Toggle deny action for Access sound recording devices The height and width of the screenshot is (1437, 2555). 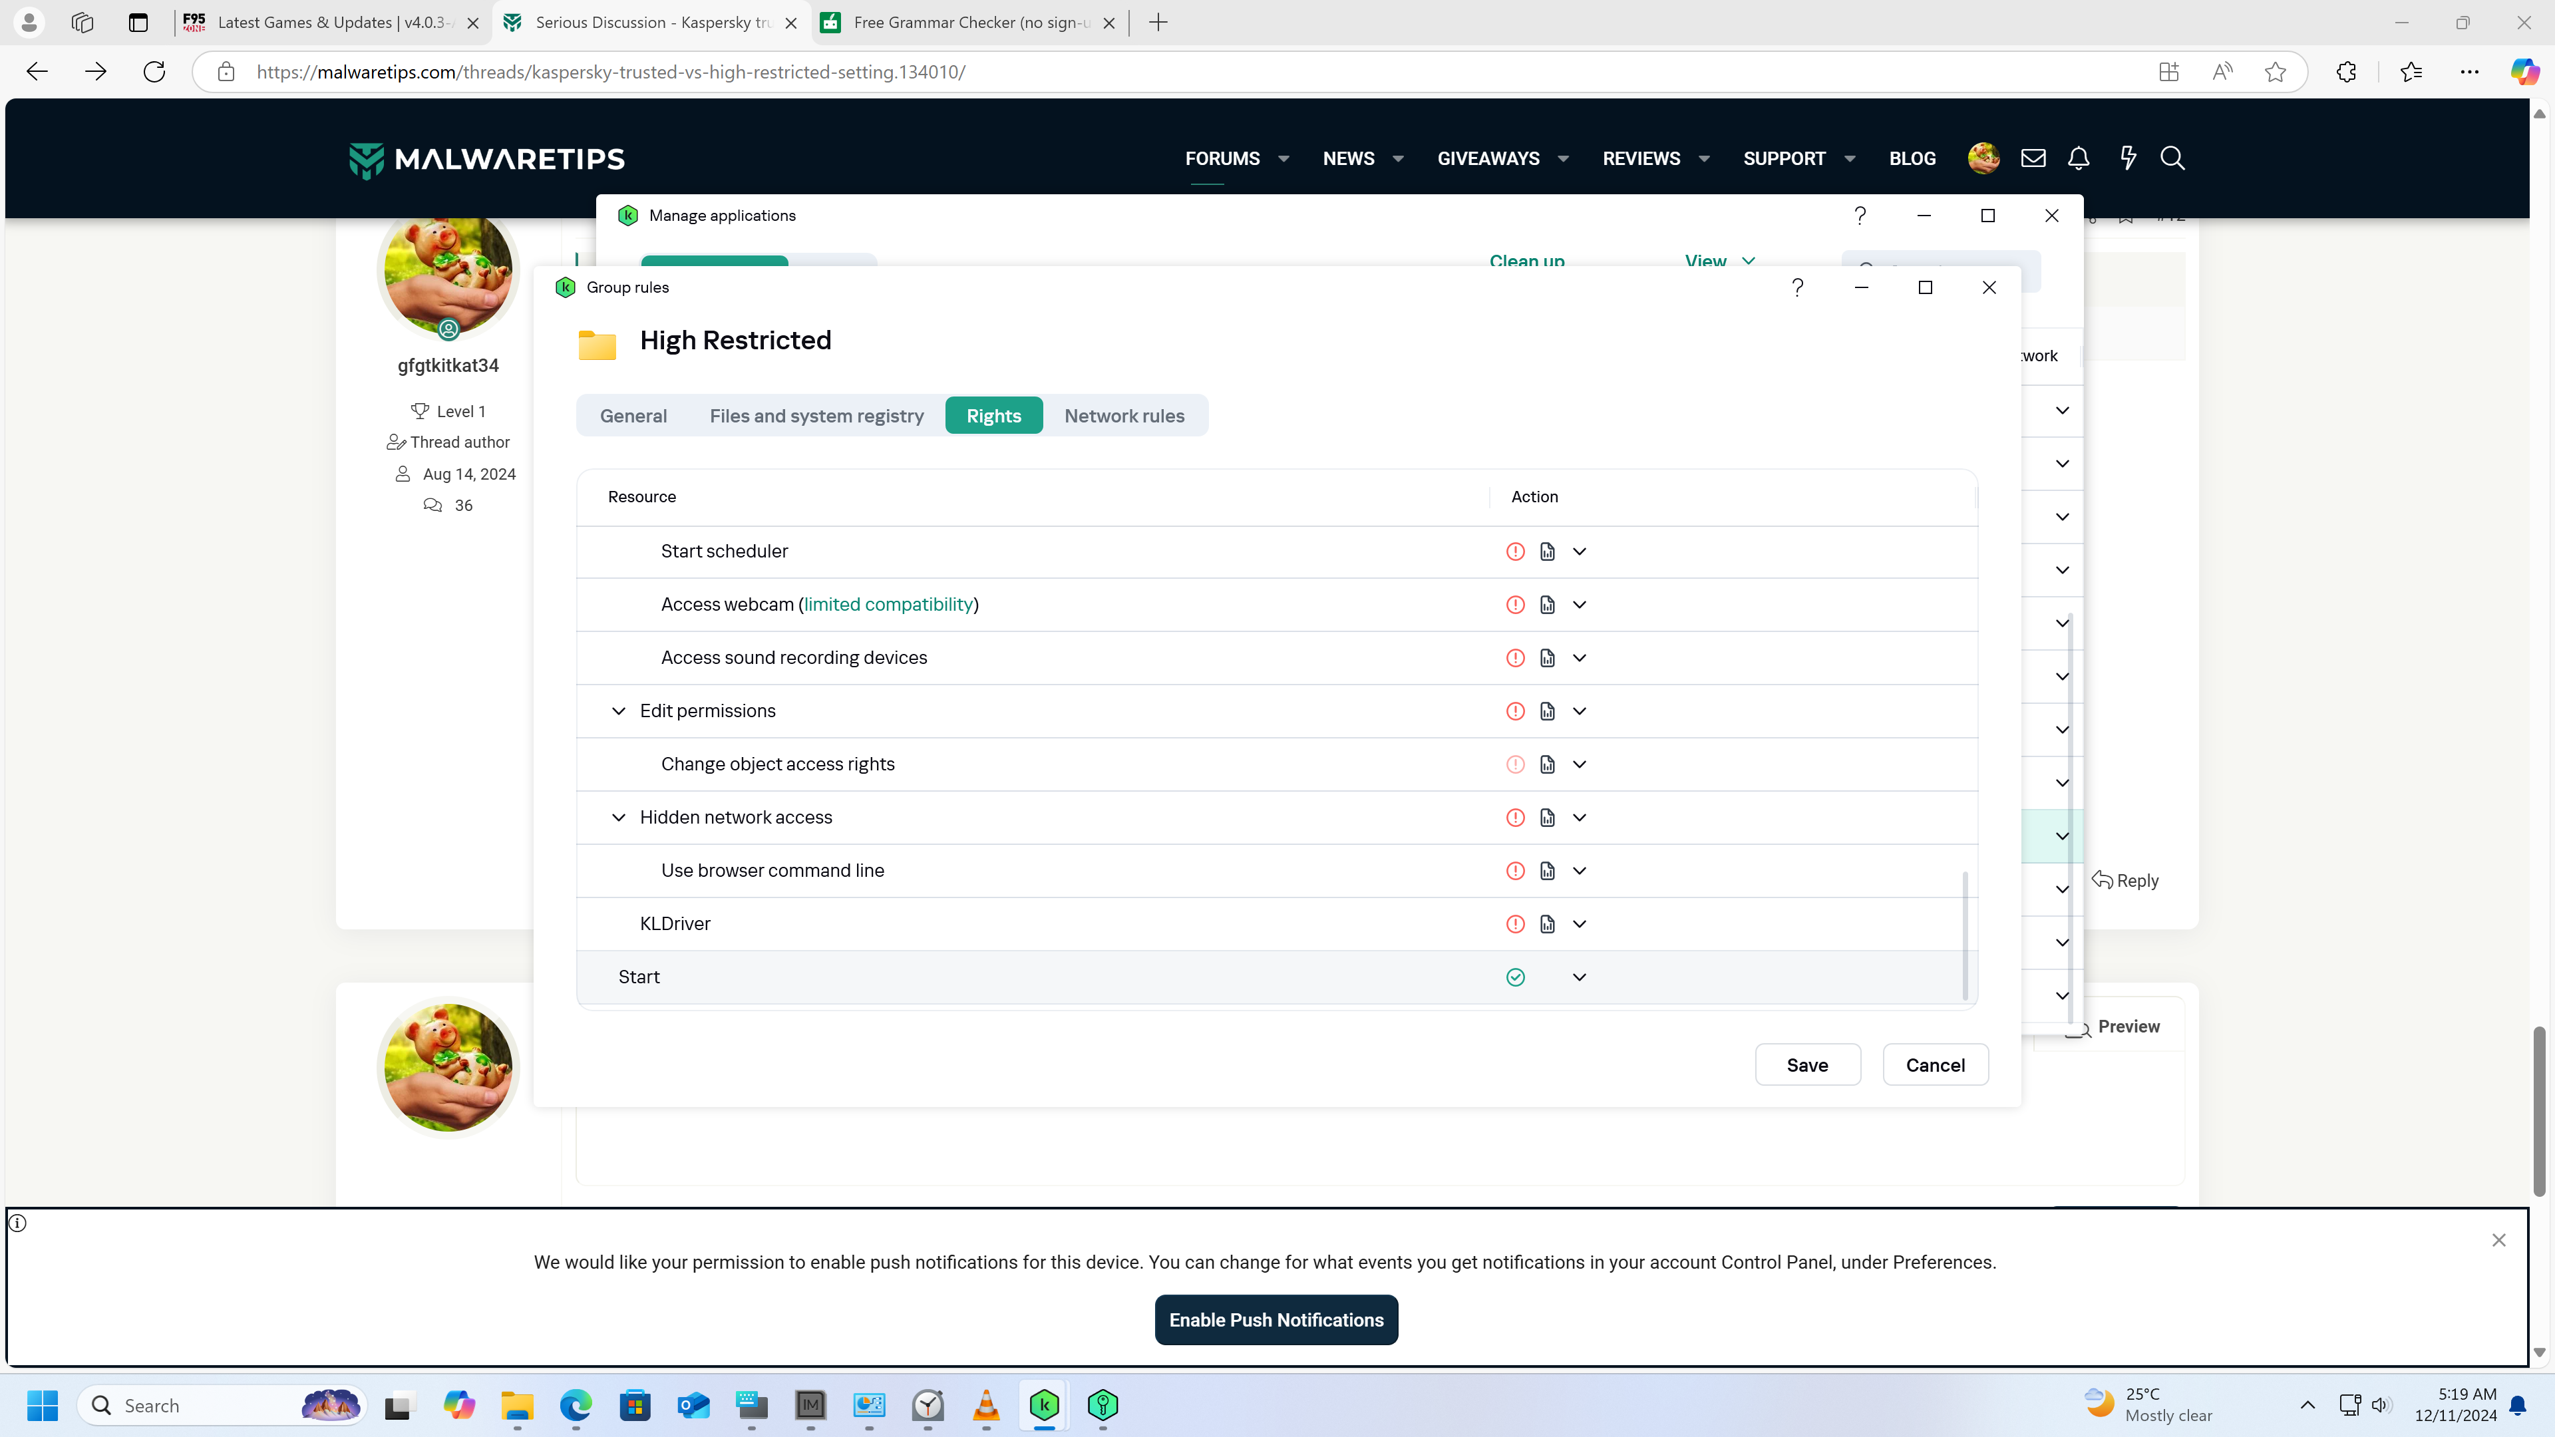(1514, 657)
